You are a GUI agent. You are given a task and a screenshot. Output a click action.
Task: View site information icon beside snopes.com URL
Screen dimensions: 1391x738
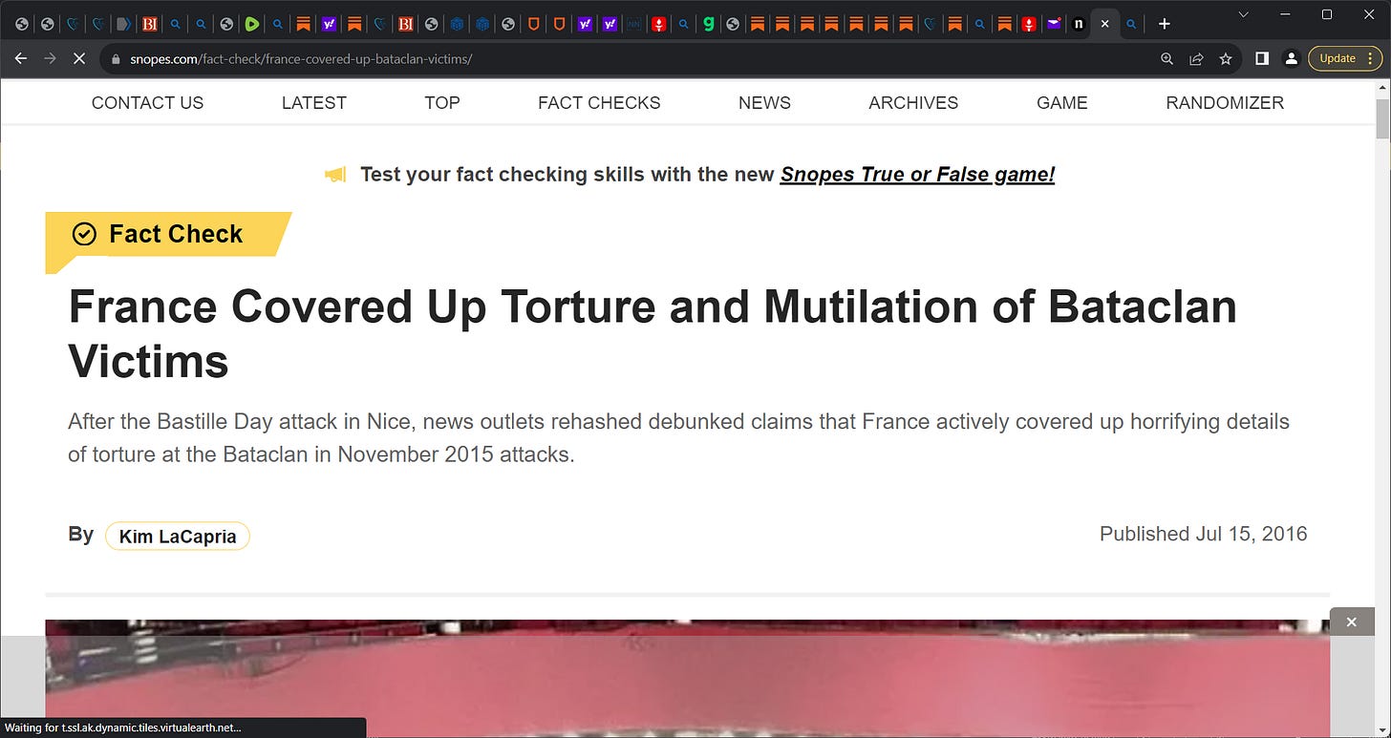point(115,58)
